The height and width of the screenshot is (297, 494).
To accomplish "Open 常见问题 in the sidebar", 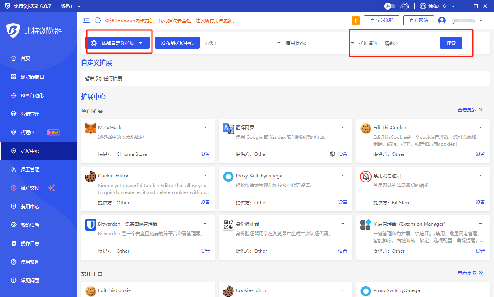I will click(39, 280).
